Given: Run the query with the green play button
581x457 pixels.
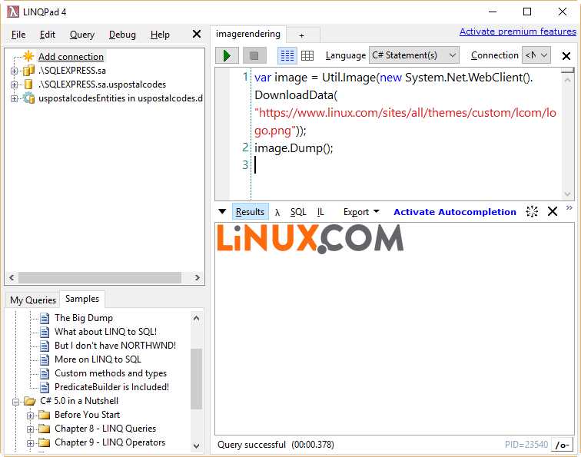Looking at the screenshot, I should pyautogui.click(x=227, y=55).
